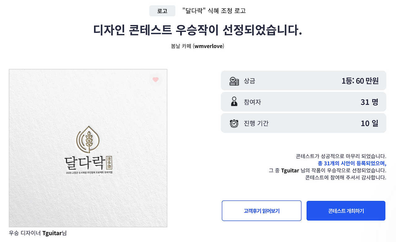The image size is (396, 242).
Task: Click the heart icon on the winning logo image
Action: pos(156,80)
